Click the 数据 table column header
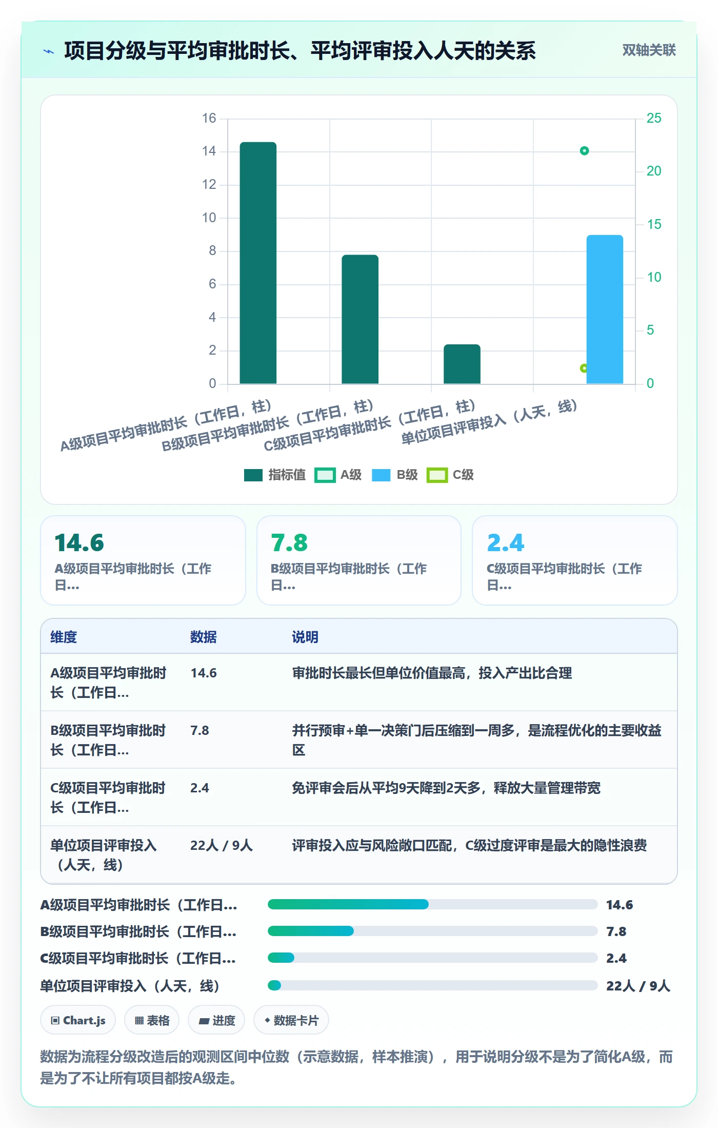The height and width of the screenshot is (1128, 718). coord(204,637)
